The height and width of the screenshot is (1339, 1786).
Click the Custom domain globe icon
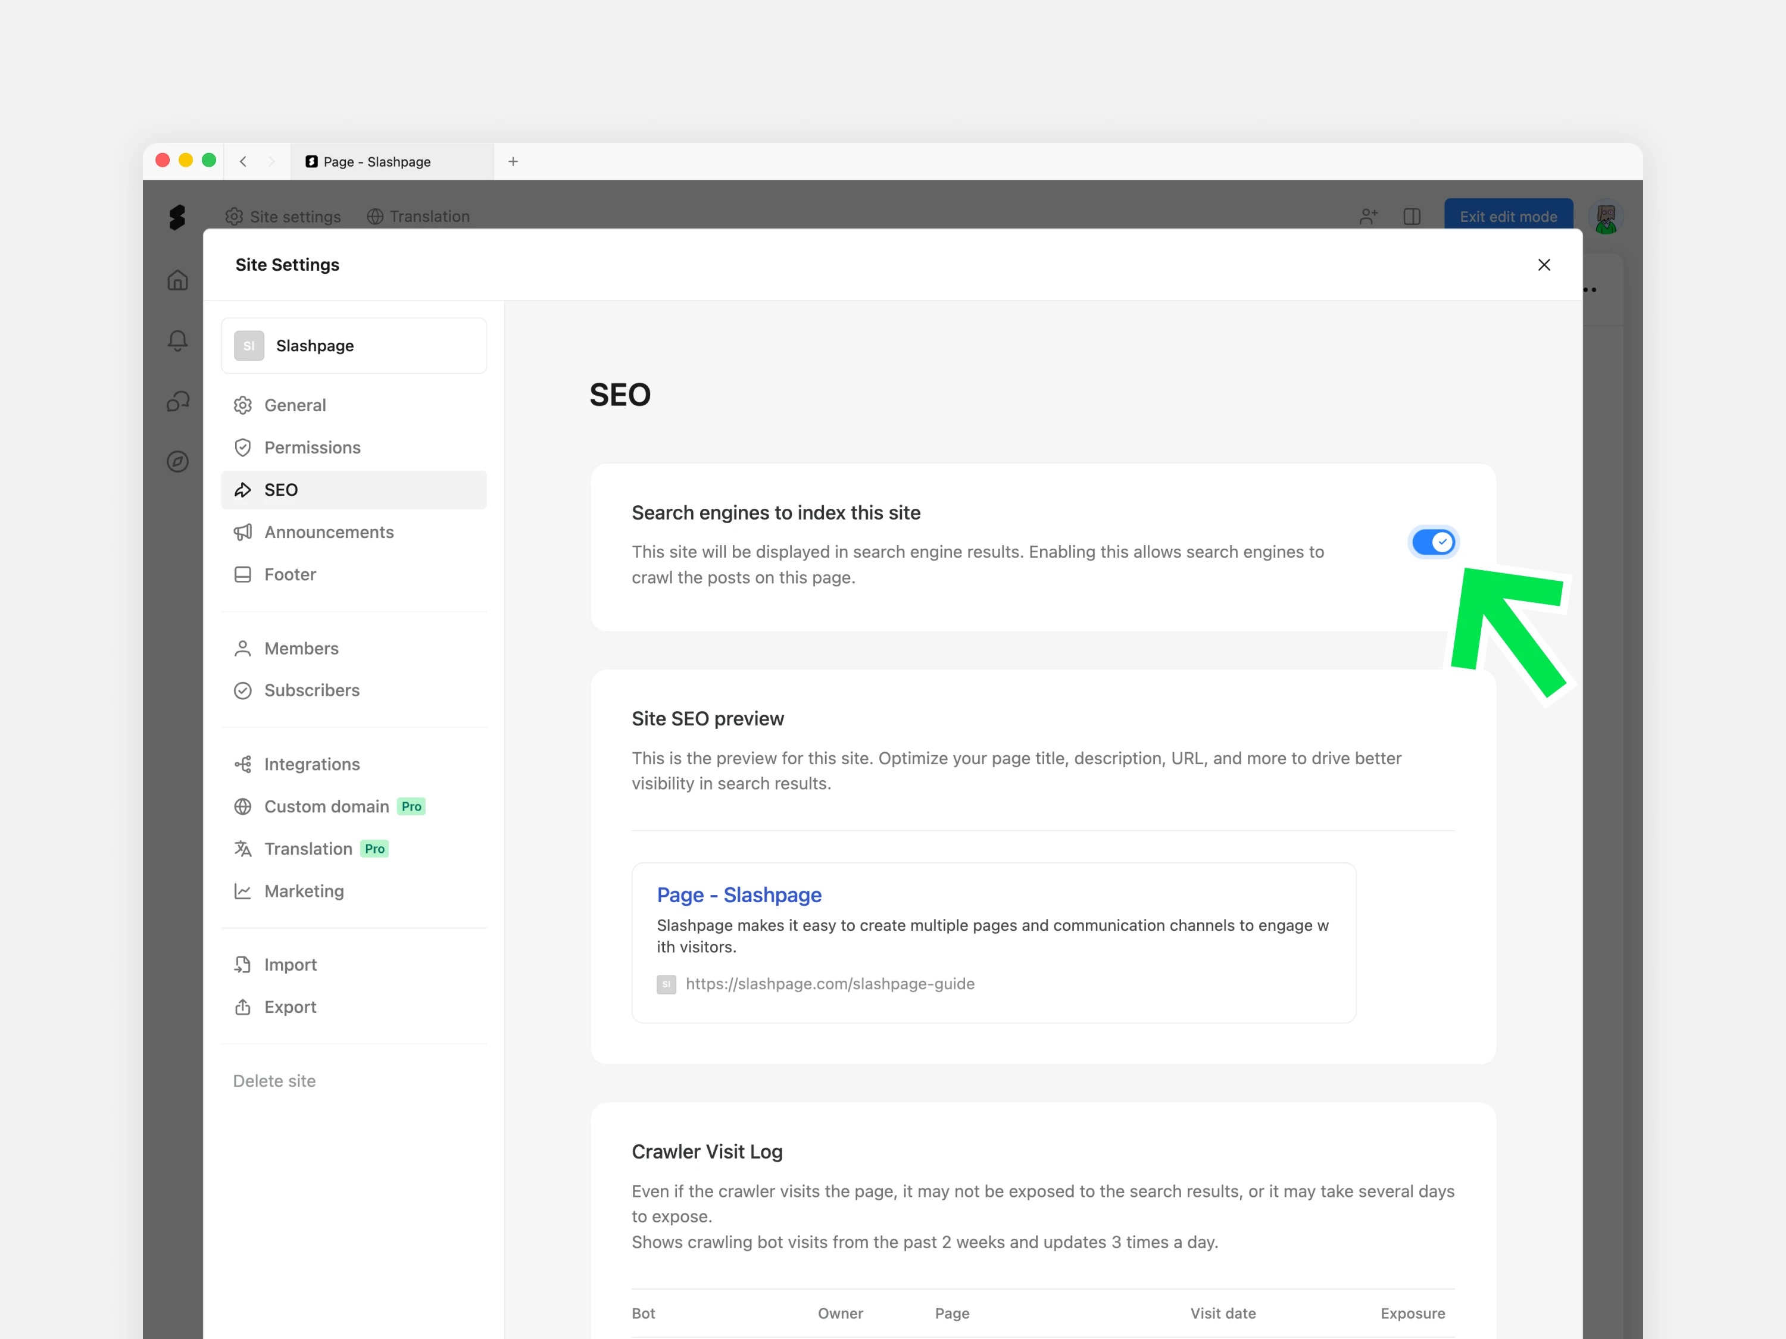click(242, 806)
